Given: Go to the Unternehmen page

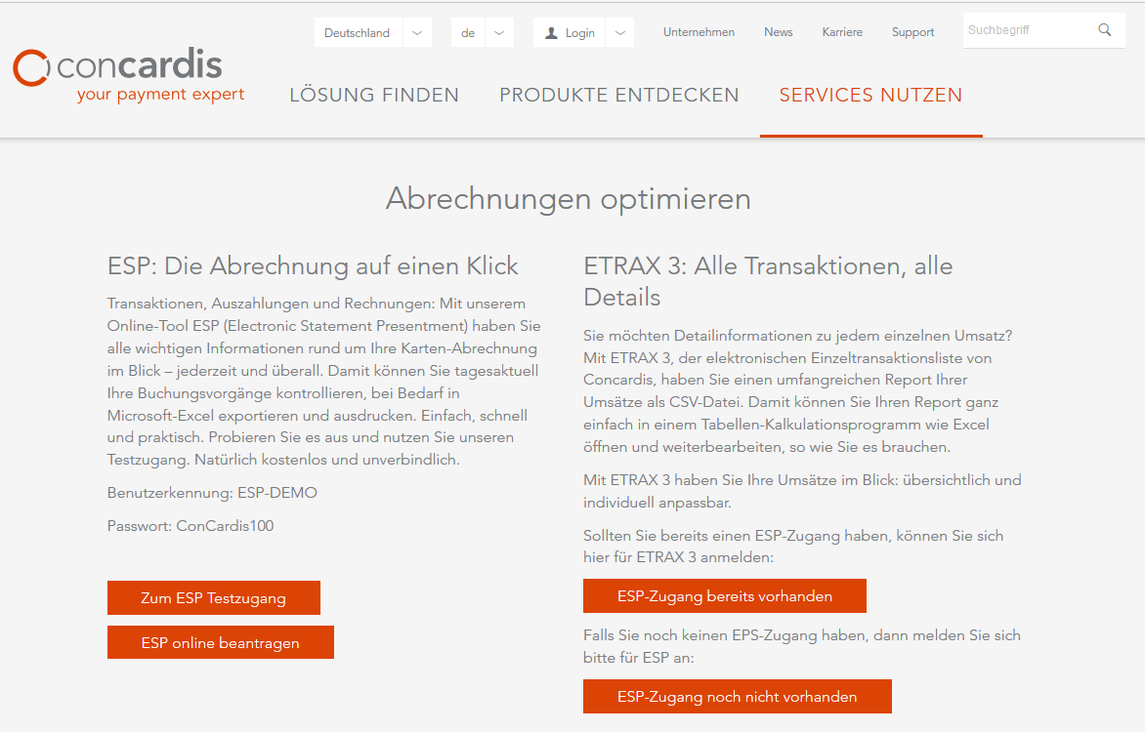Looking at the screenshot, I should 699,32.
